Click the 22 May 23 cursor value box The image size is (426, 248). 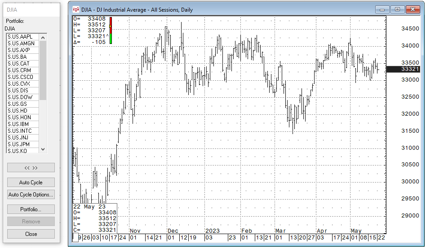pos(95,218)
